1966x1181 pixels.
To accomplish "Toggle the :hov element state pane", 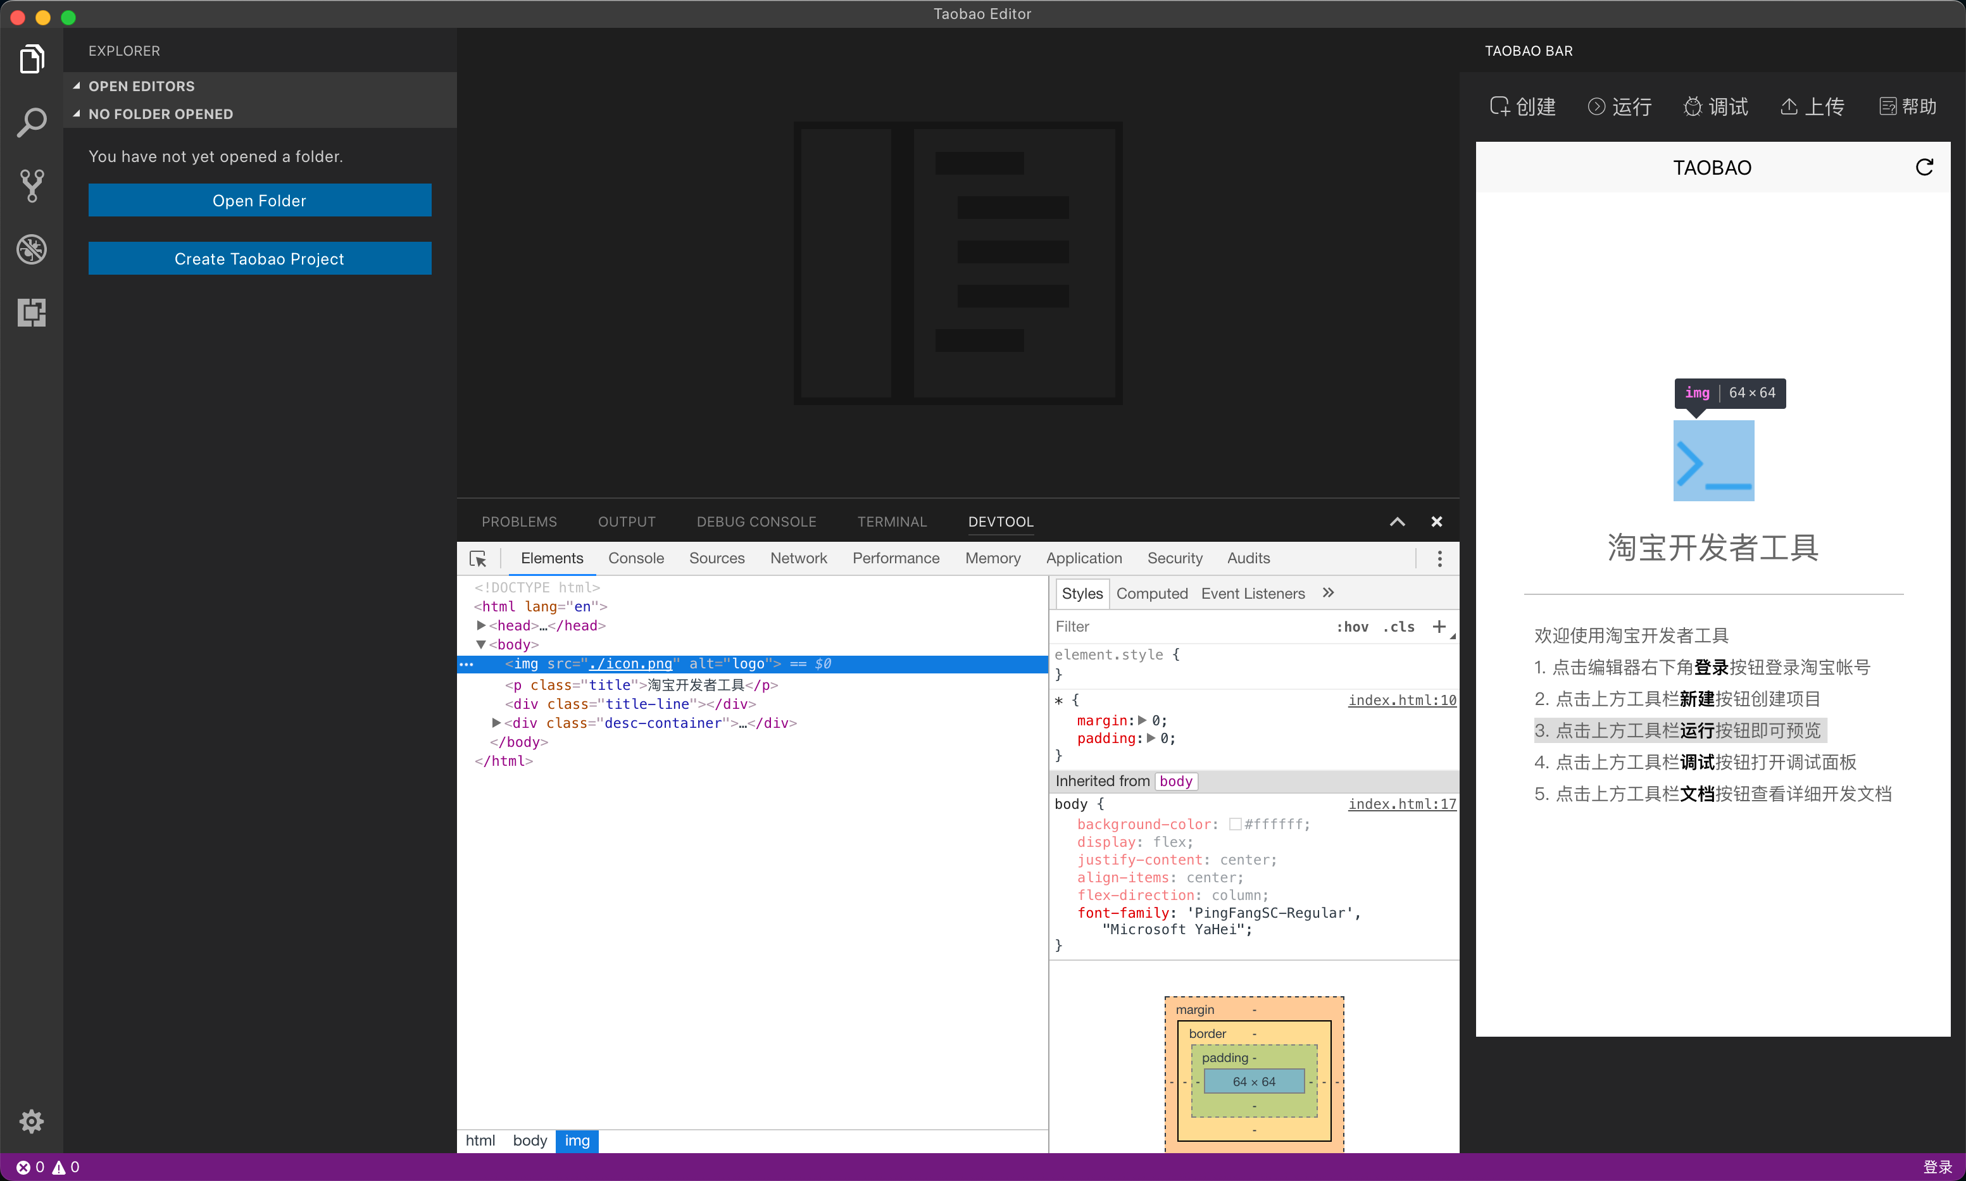I will [x=1352, y=627].
